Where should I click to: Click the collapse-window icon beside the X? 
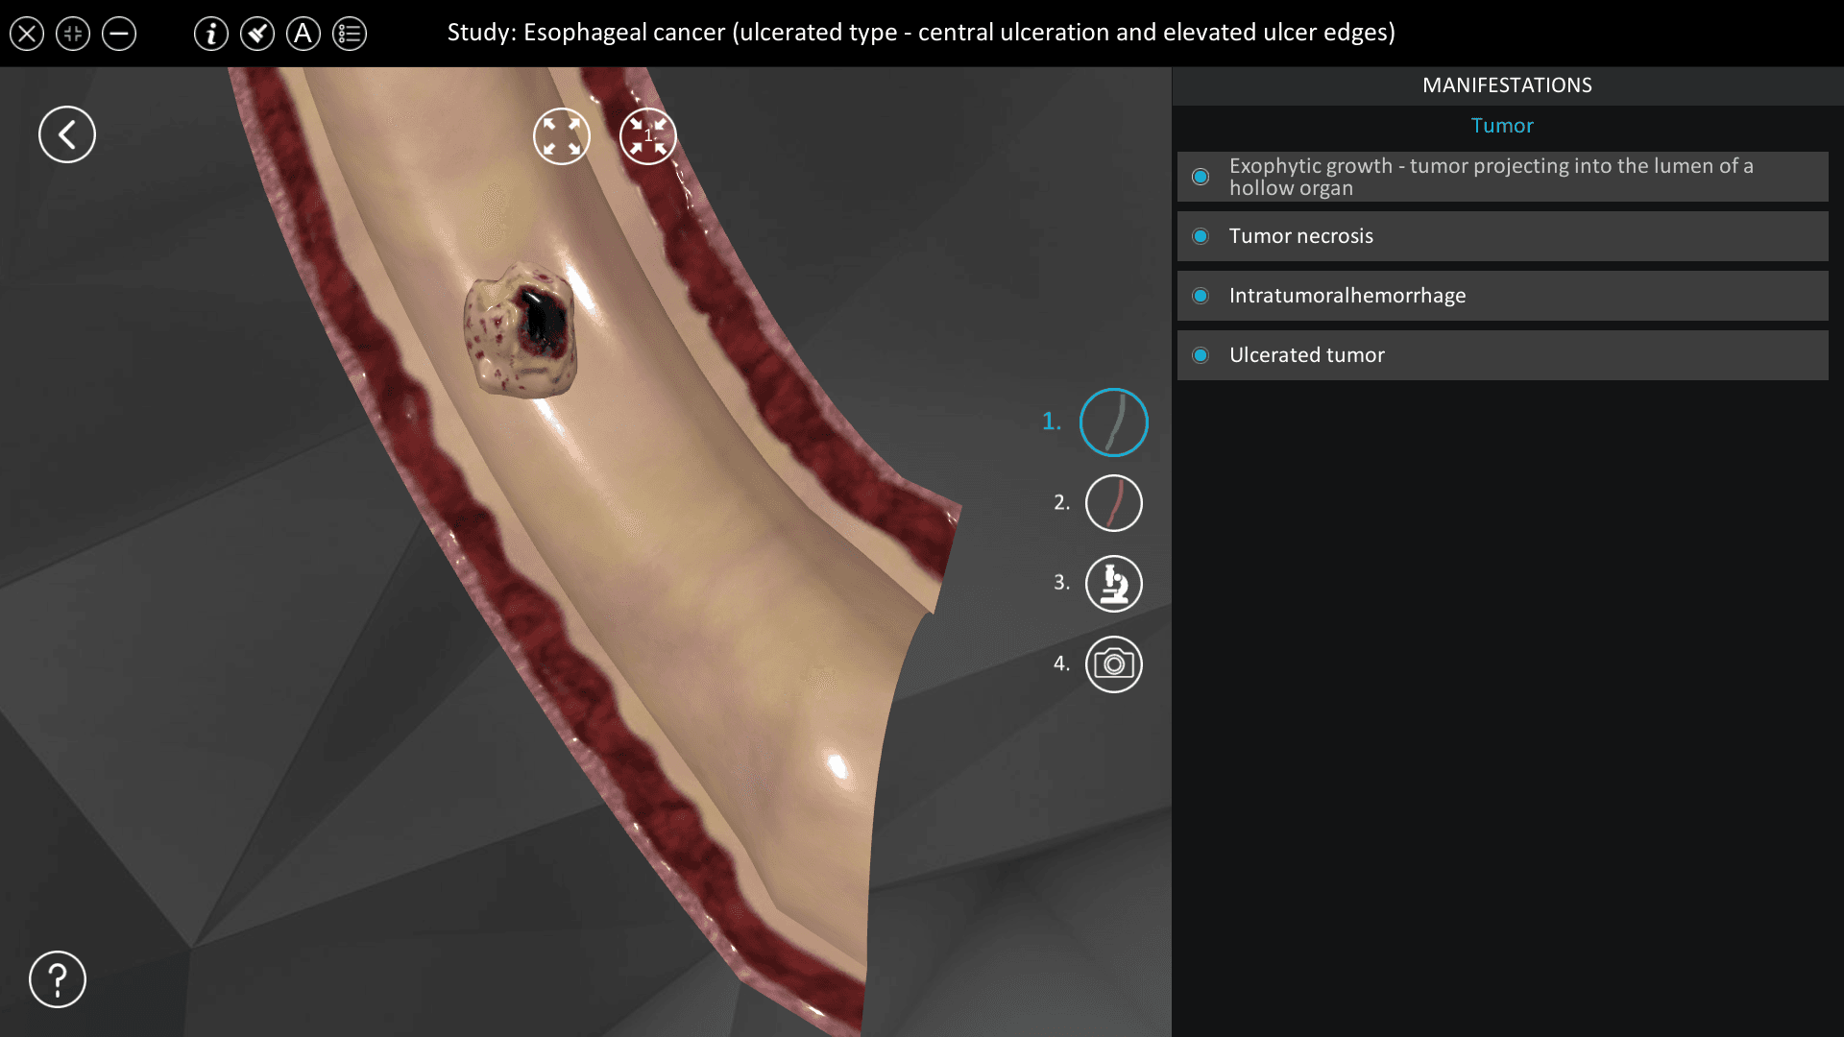(73, 34)
